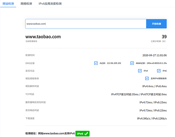
Task: Toggle the AAAA记录 checkbox
Action: coord(132,63)
